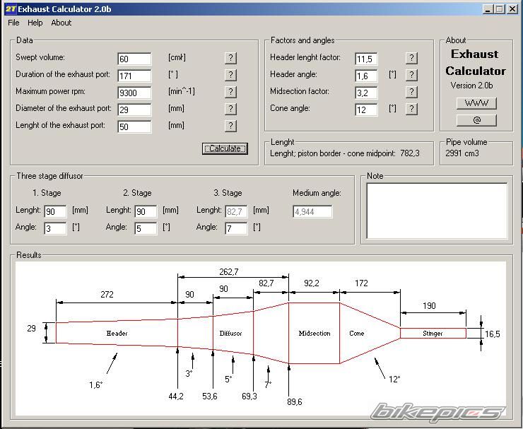Open the About menu
The image size is (523, 429).
(61, 23)
